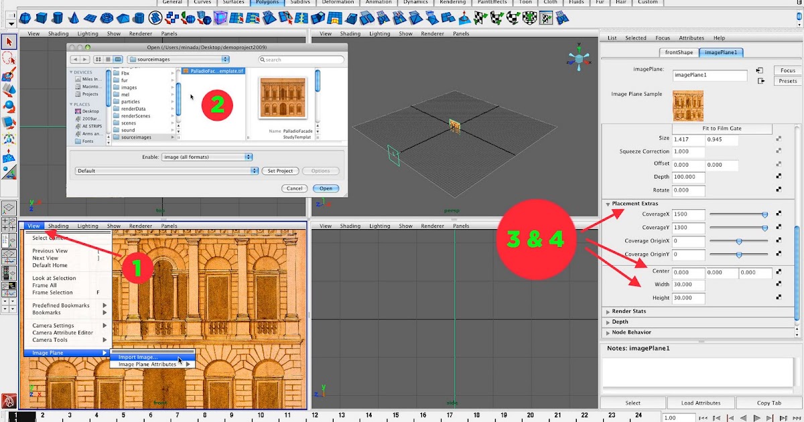This screenshot has width=804, height=422.
Task: Create a polygon cone from the Polygons shelf
Action: tap(74, 17)
